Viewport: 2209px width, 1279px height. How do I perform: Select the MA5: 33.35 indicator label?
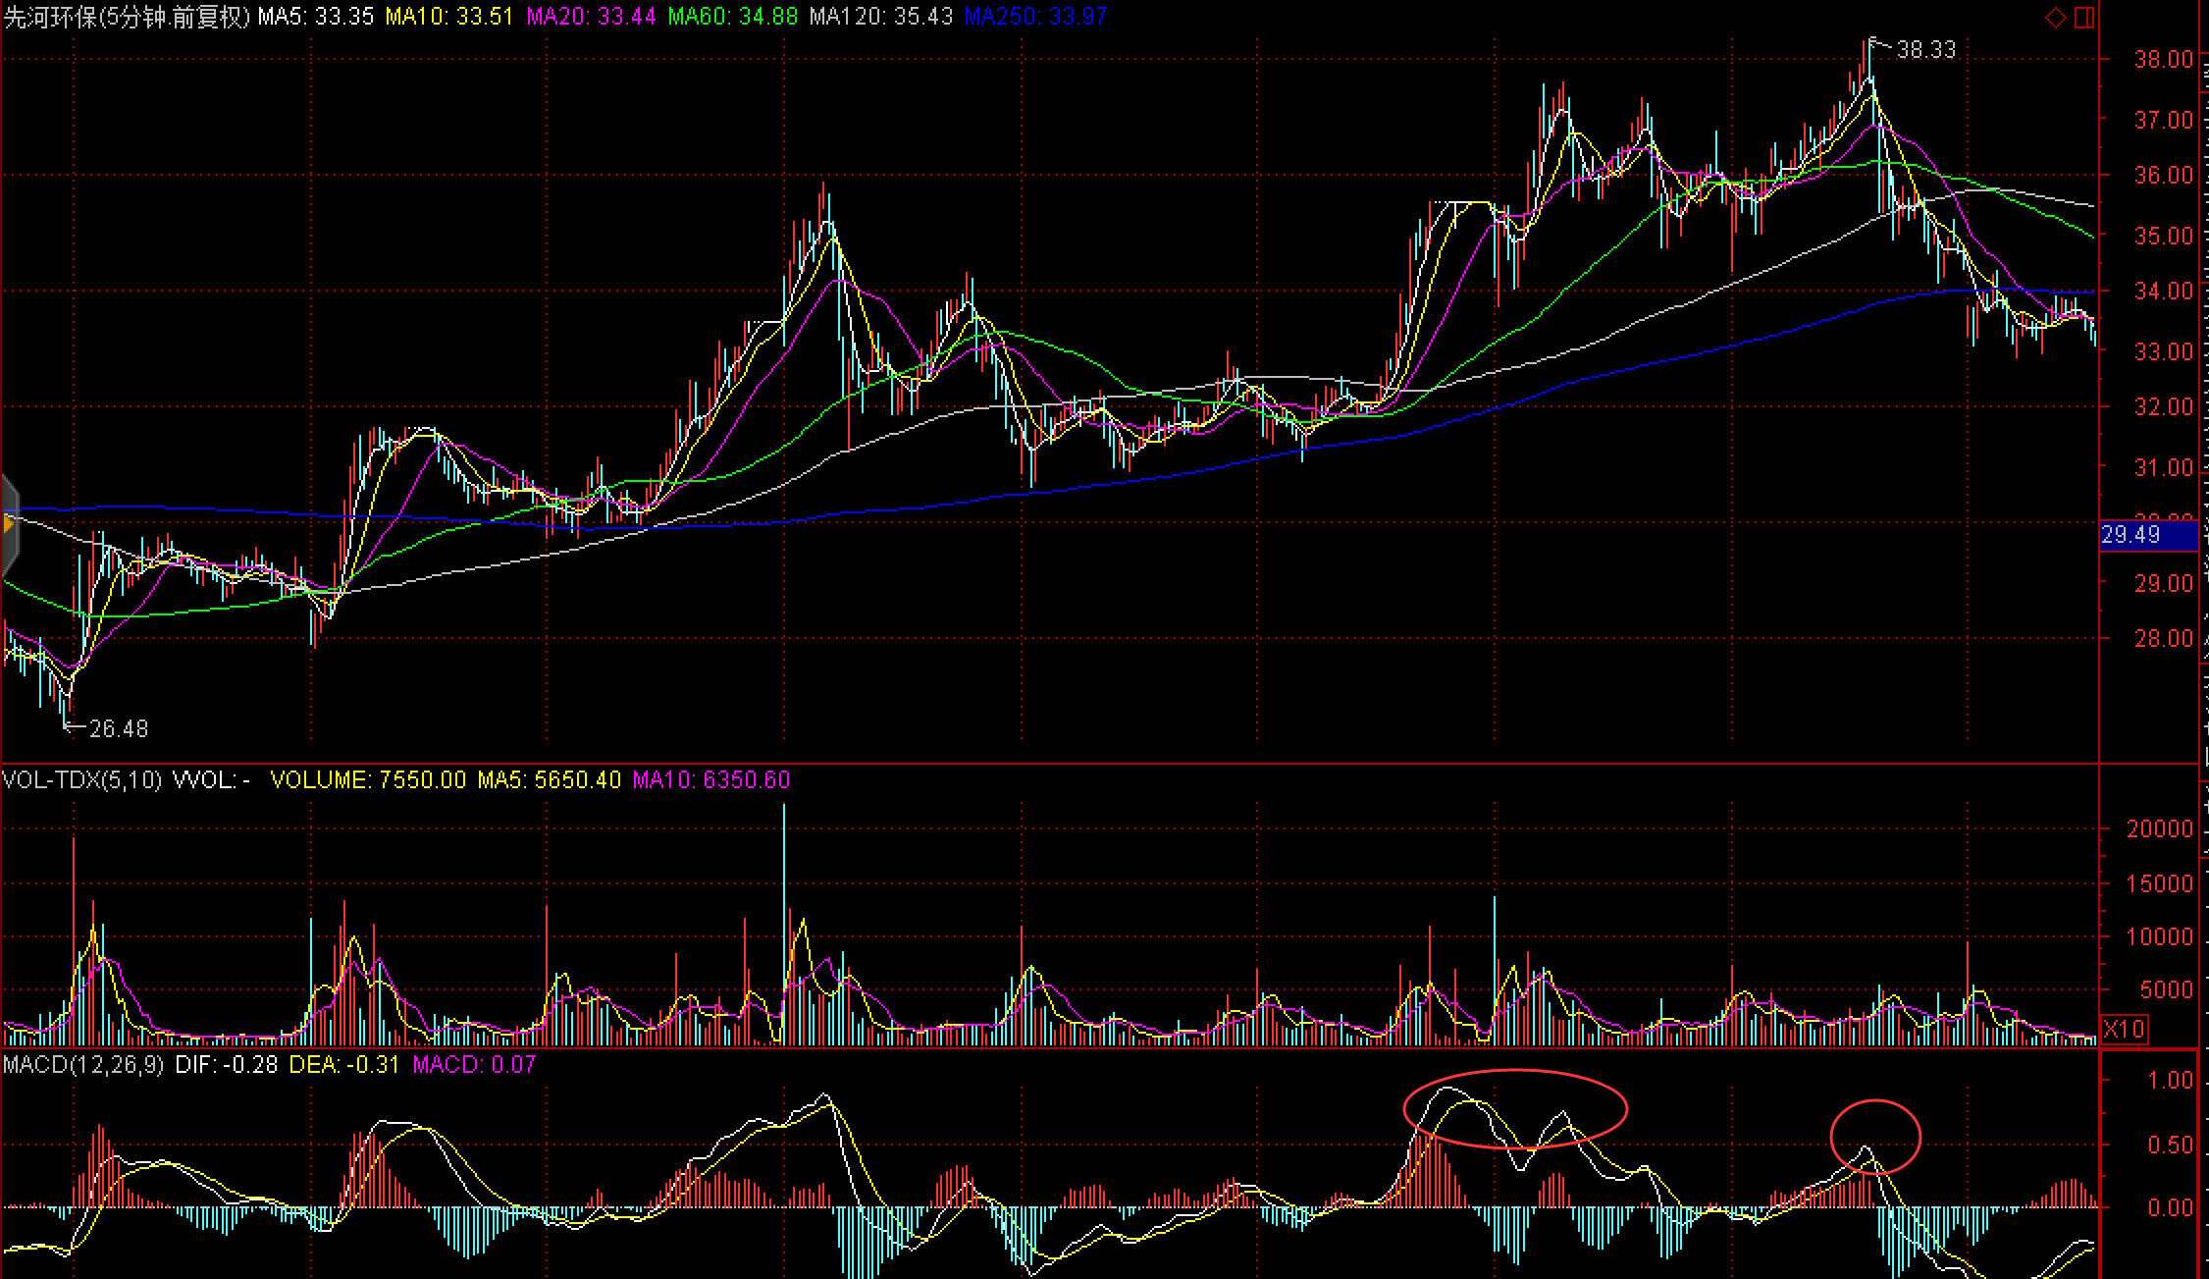point(315,17)
